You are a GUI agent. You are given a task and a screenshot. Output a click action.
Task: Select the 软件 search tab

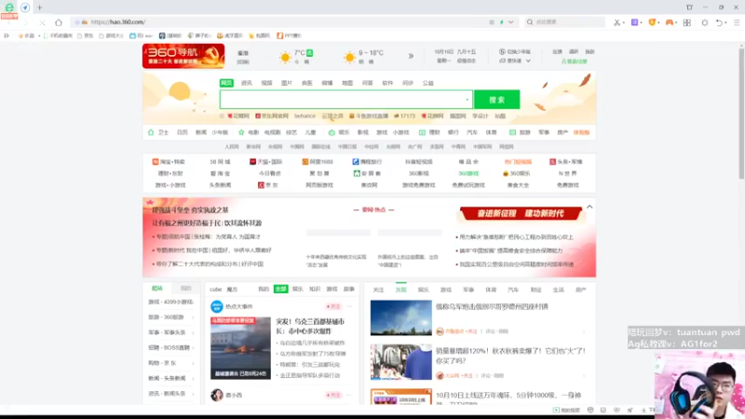pyautogui.click(x=387, y=83)
